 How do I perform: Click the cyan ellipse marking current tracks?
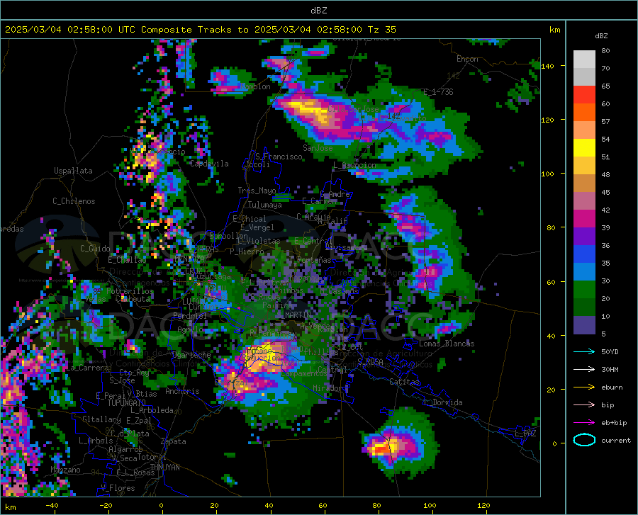click(584, 440)
